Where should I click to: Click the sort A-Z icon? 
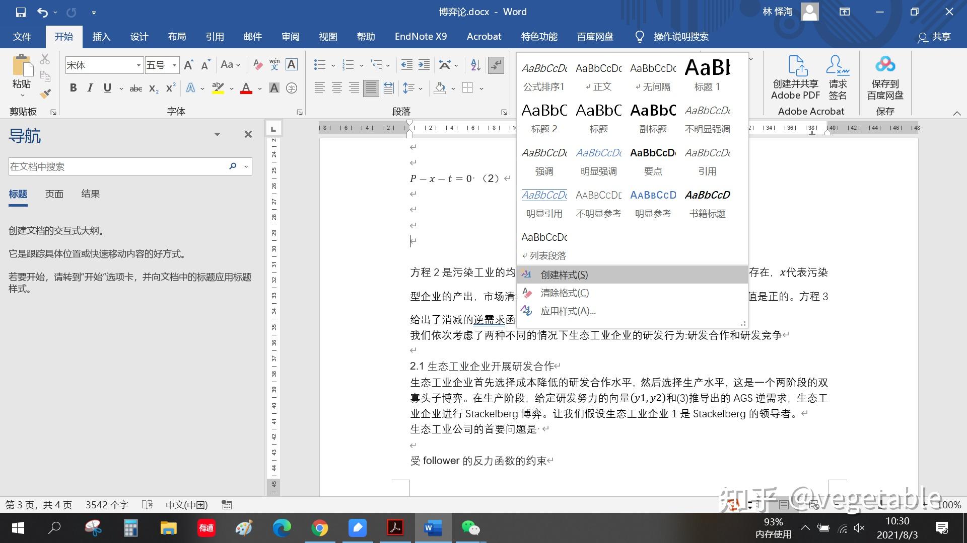click(475, 65)
